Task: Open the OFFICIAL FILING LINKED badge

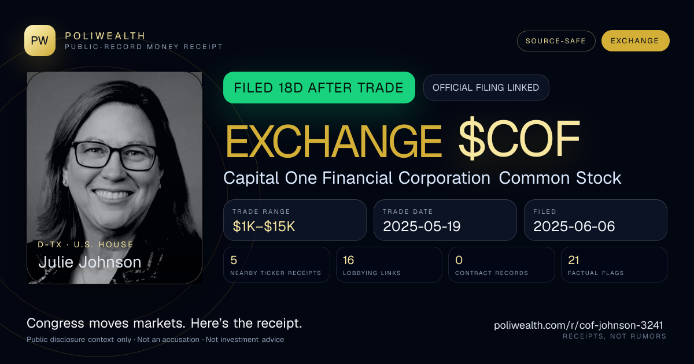Action: tap(486, 88)
